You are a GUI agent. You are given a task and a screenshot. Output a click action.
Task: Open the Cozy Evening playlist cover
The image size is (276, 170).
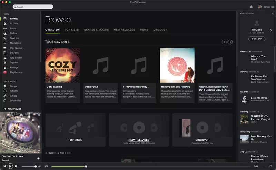coord(63,66)
